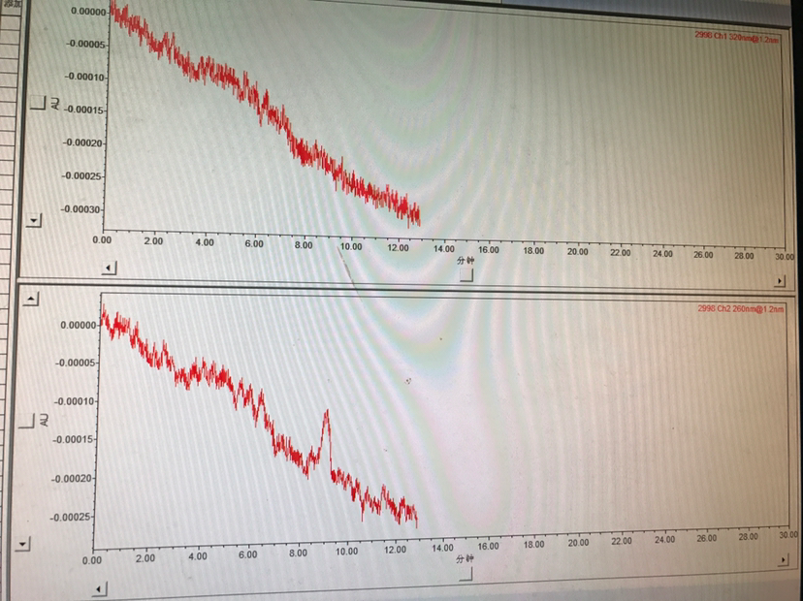This screenshot has height=601, width=803.
Task: Click the square button beside AU on Ch2 plot
Action: [x=26, y=422]
